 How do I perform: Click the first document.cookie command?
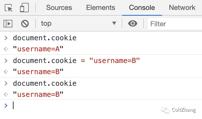pos(45,38)
